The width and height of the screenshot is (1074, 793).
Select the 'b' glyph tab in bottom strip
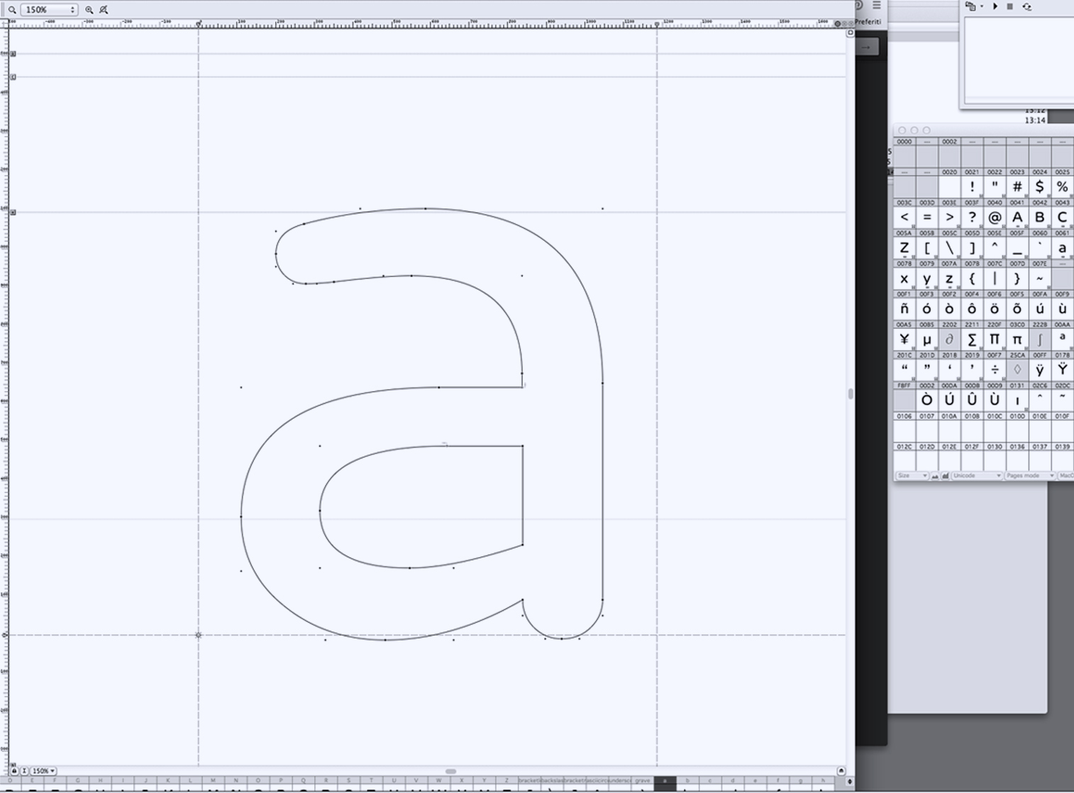point(687,781)
